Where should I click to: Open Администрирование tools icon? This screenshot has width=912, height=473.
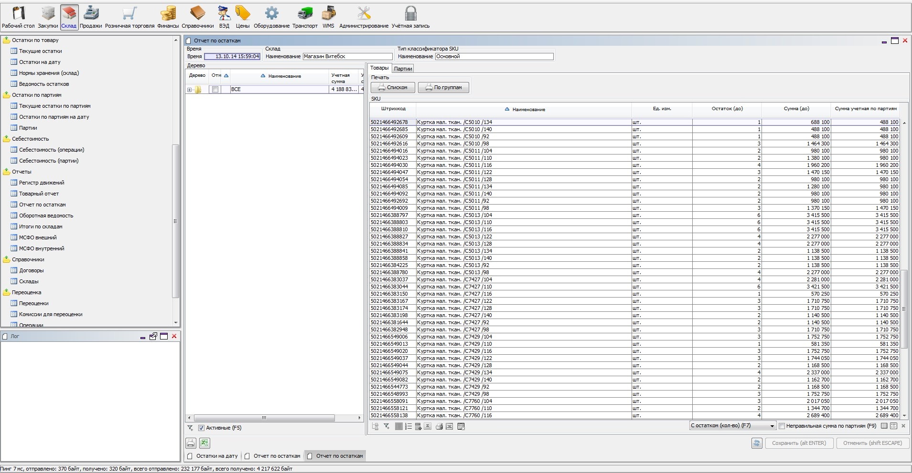364,17
